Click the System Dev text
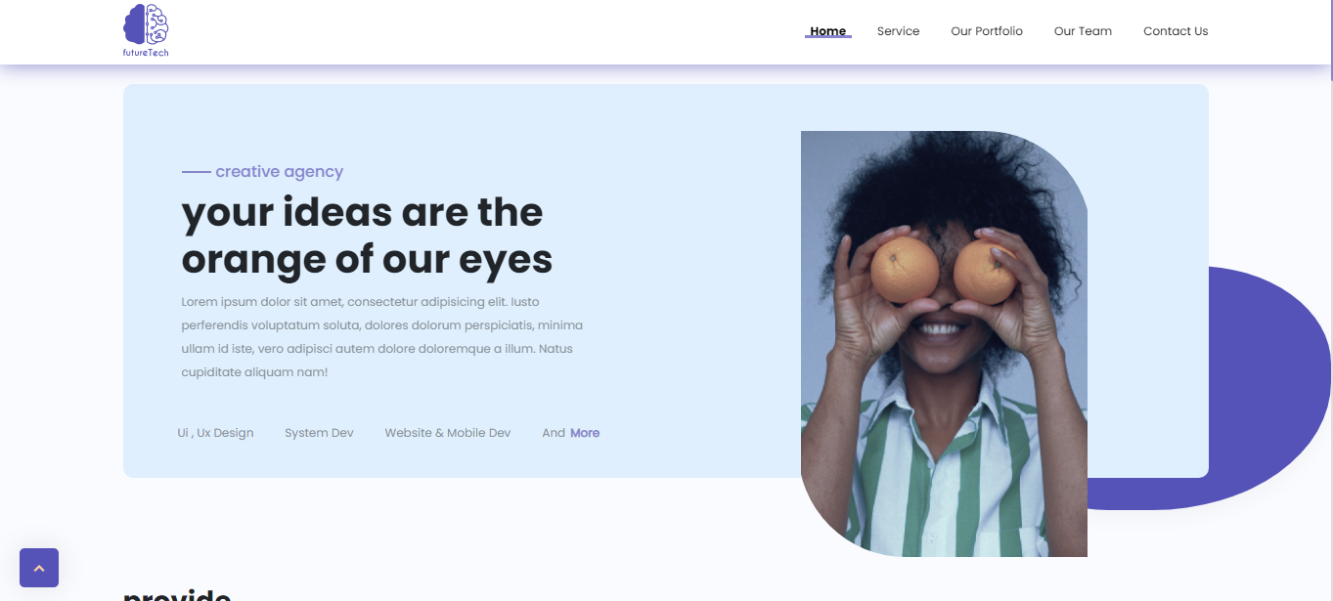The image size is (1333, 601). 319,433
